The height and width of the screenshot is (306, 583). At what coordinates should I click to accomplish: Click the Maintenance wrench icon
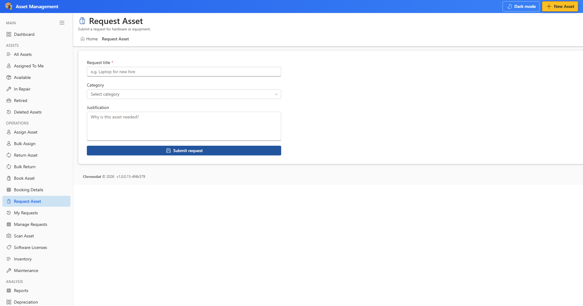pos(9,270)
